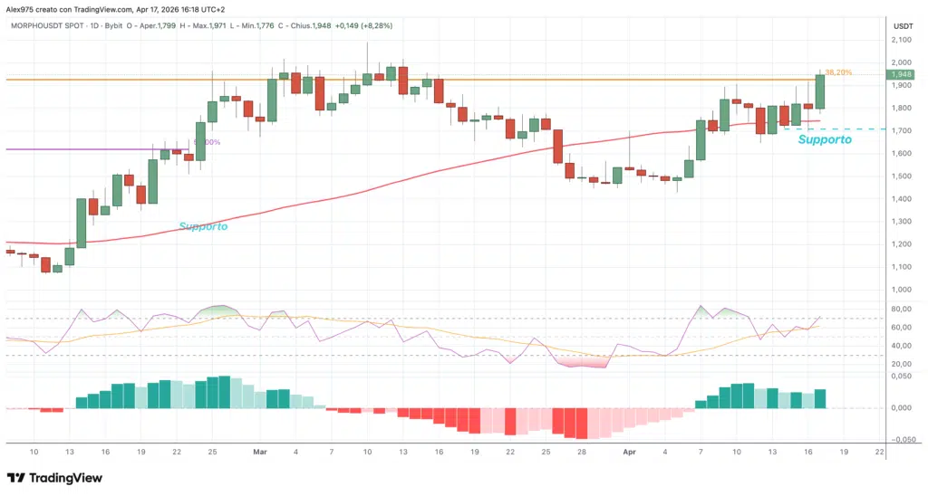Click the 0,050 label on the histogram axis
Viewport: 928px width, 496px height.
point(902,375)
